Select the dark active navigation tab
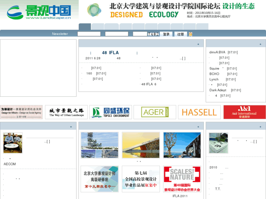The image size is (266, 199). [85, 27]
